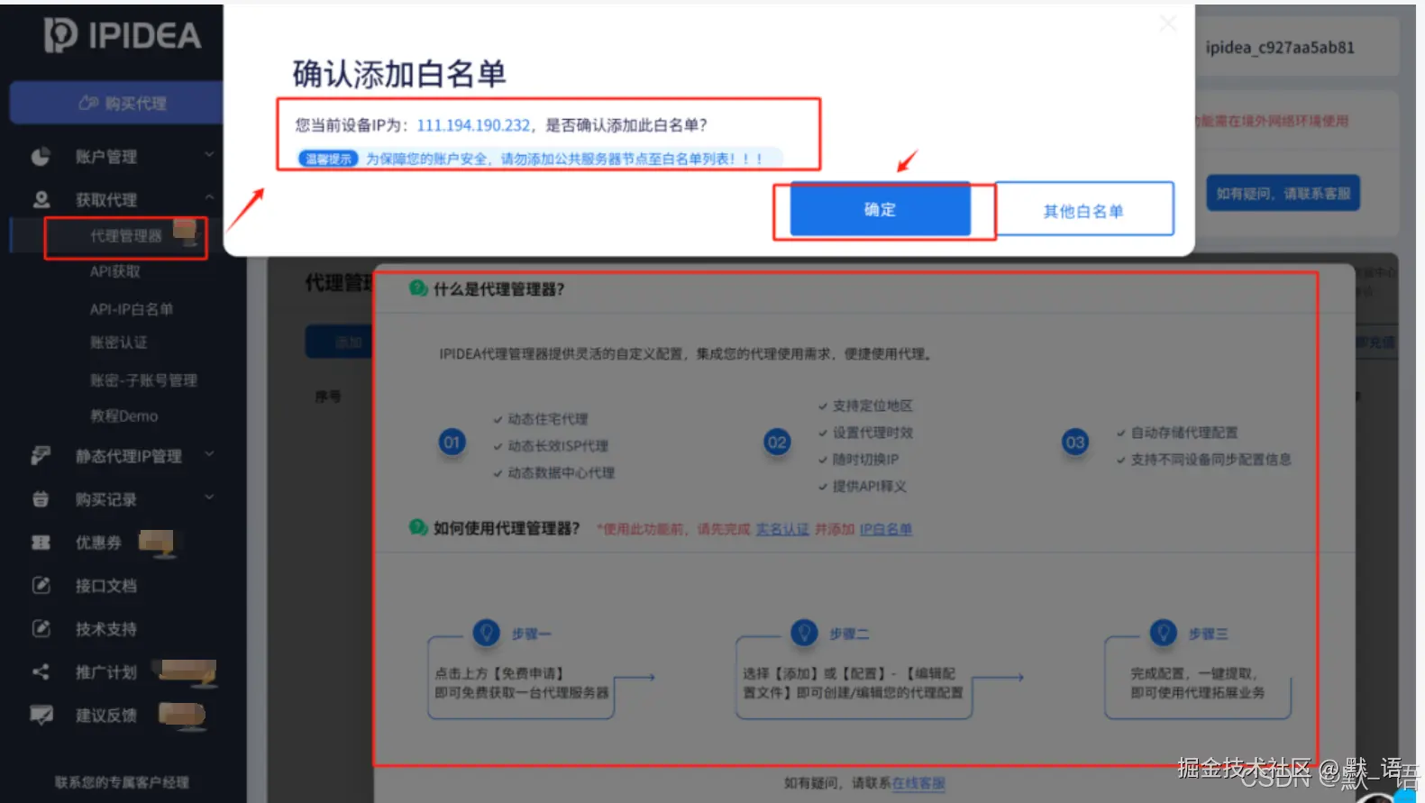Click the 什么是代理管理器 question icon

click(x=418, y=288)
